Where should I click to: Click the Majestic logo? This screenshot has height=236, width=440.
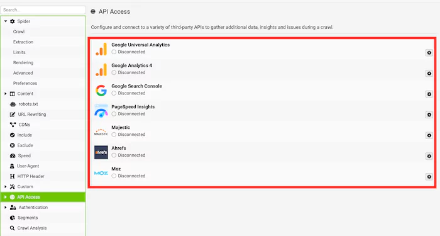coord(101,132)
